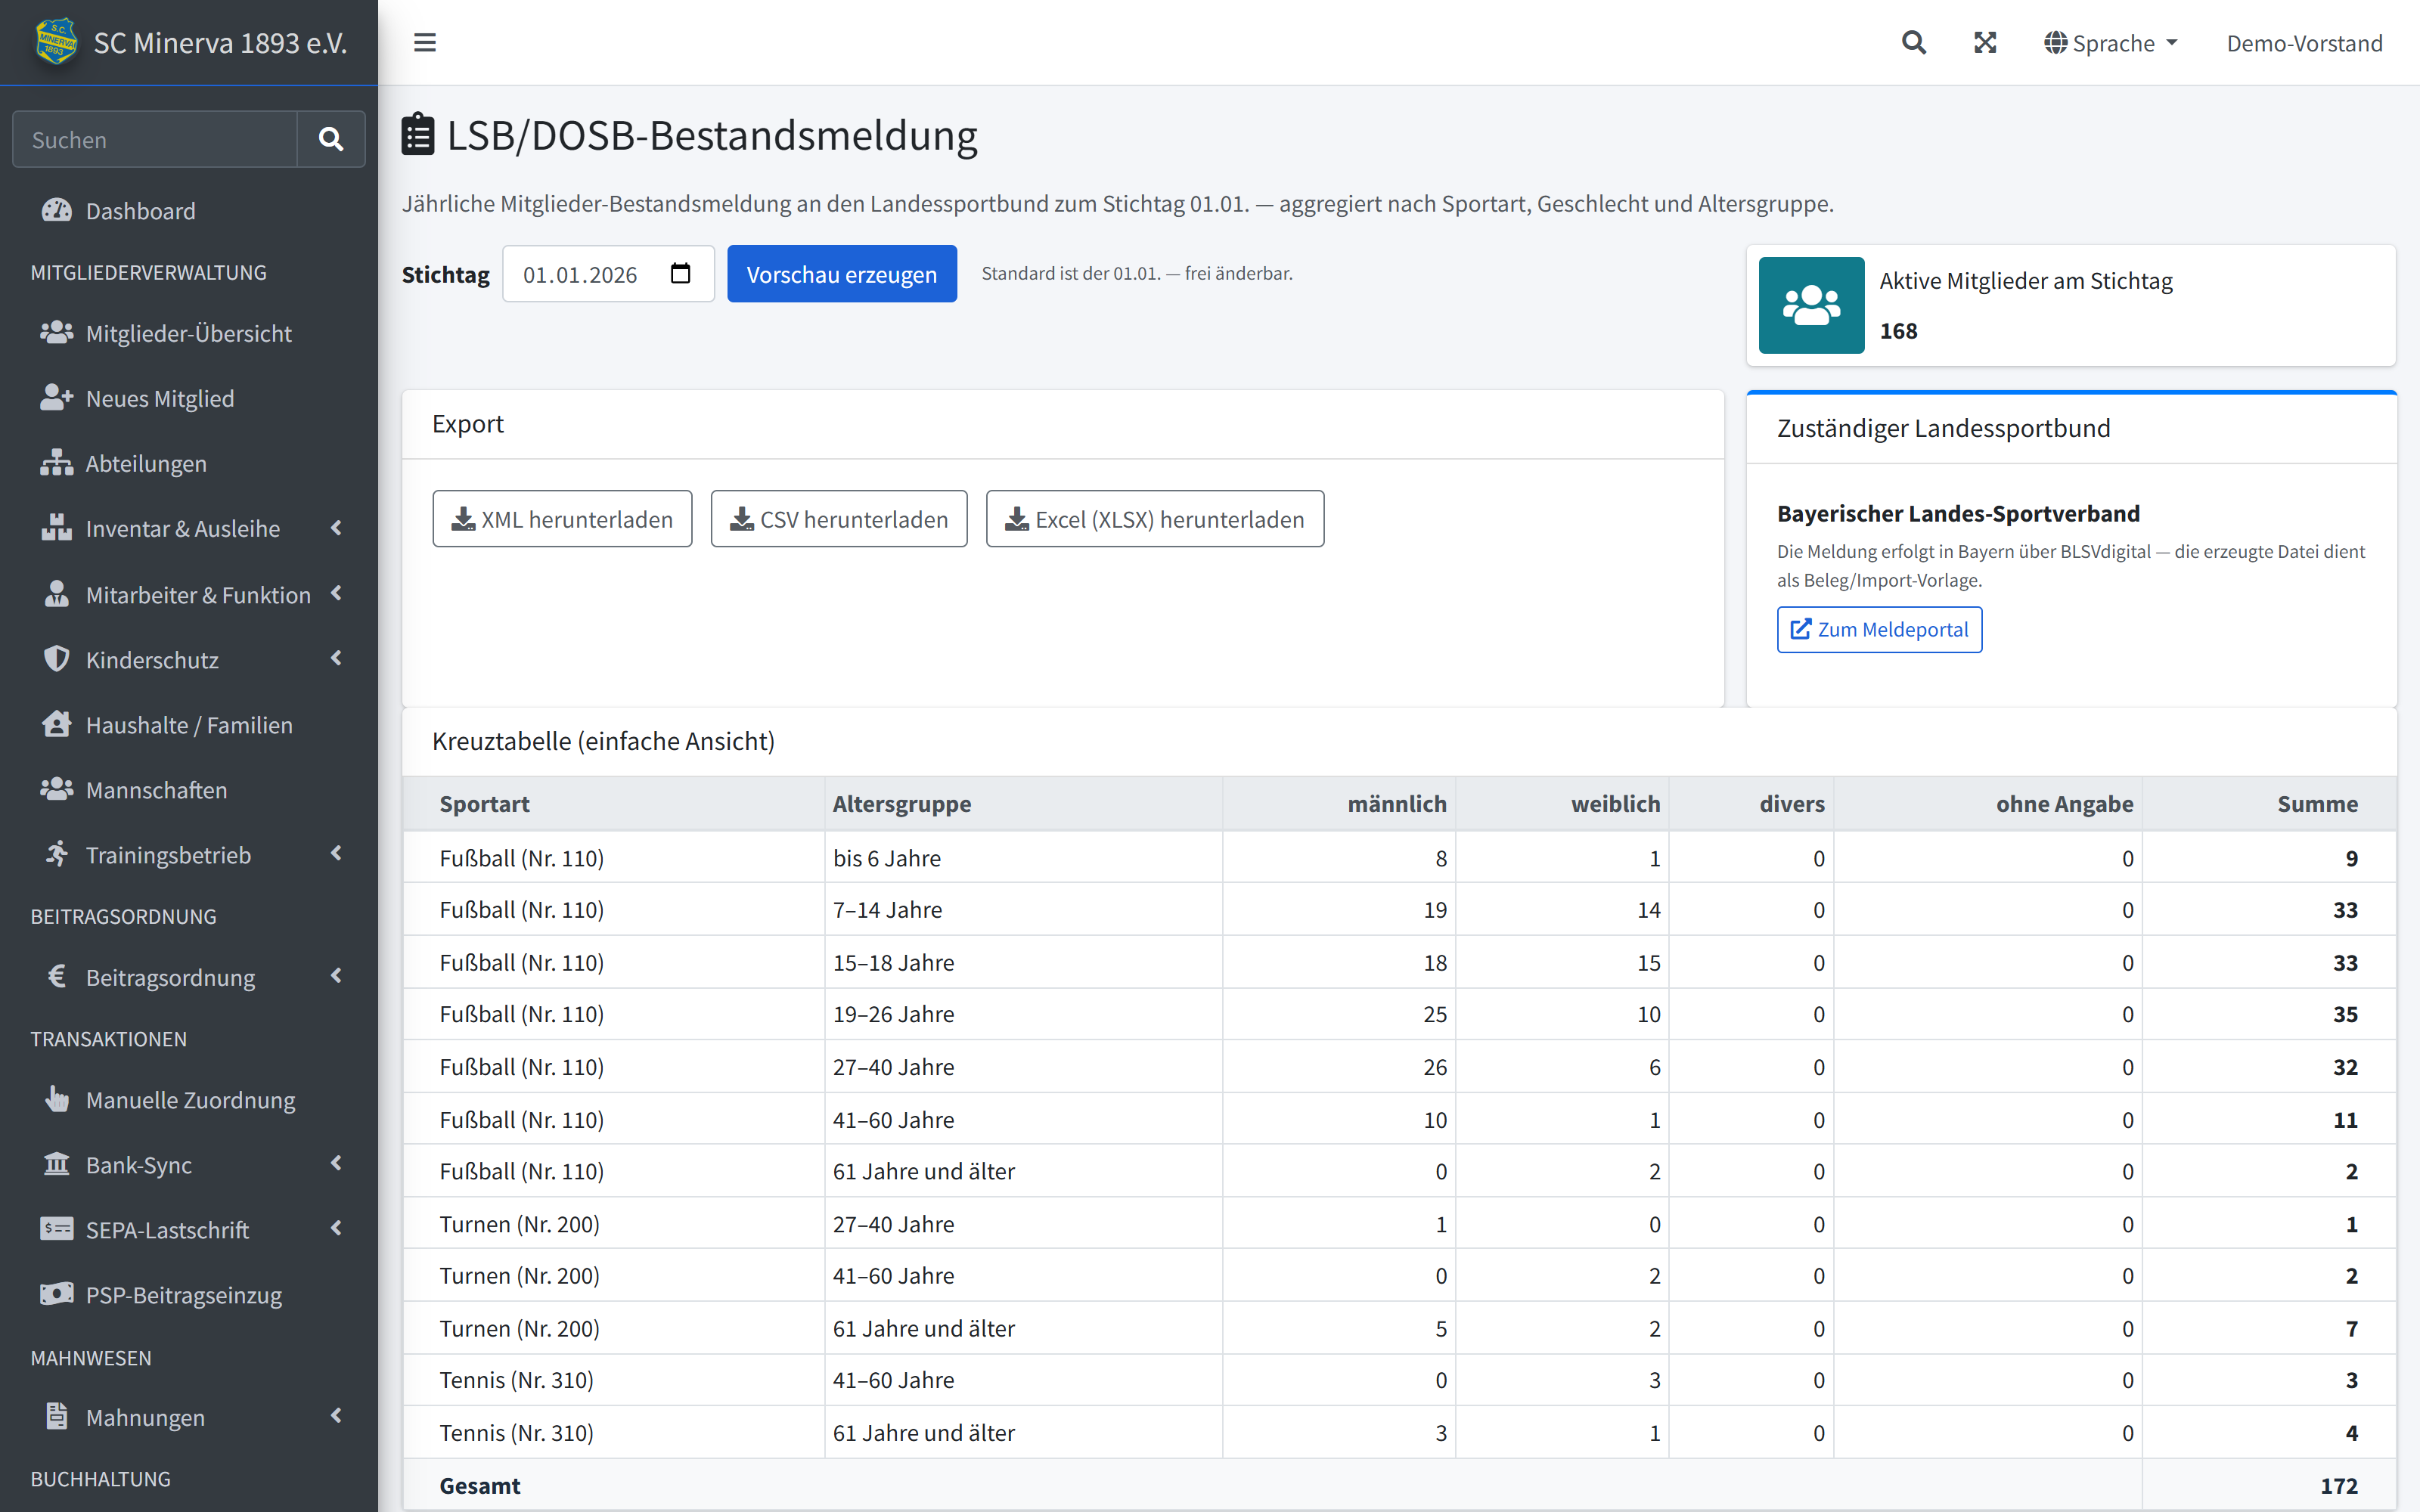Click the Beitragsordnung euro icon
2420x1512 pixels.
pyautogui.click(x=57, y=976)
